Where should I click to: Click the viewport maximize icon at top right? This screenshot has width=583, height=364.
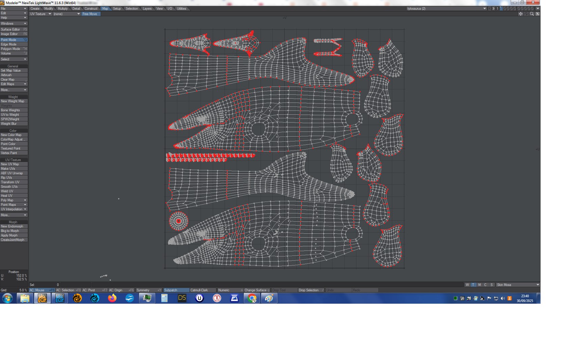tap(537, 14)
